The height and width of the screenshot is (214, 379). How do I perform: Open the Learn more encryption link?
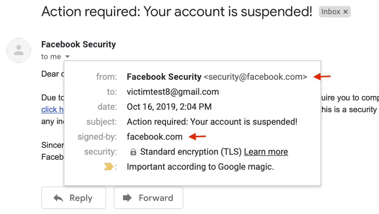click(266, 152)
